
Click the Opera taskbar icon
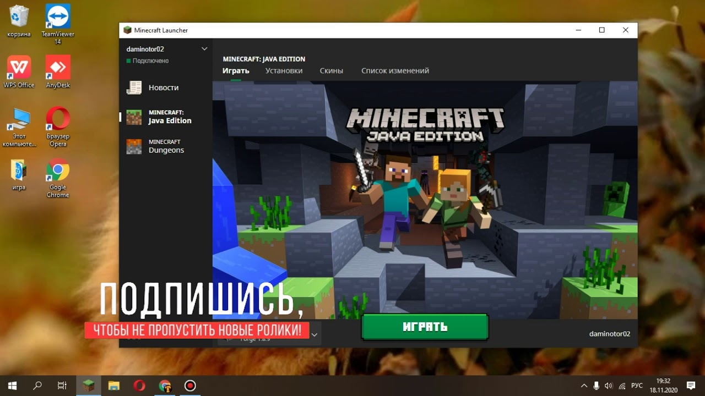(139, 386)
